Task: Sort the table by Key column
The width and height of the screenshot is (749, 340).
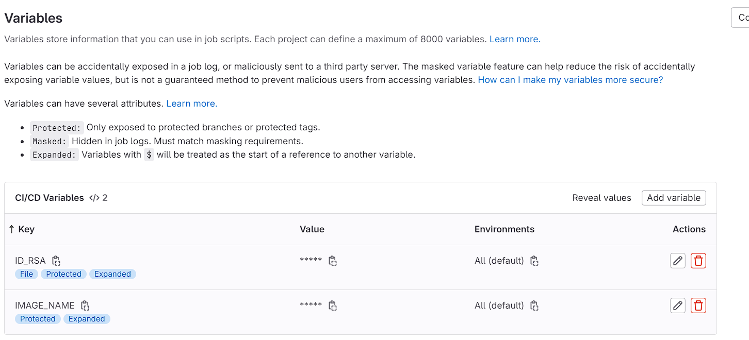Action: [22, 229]
